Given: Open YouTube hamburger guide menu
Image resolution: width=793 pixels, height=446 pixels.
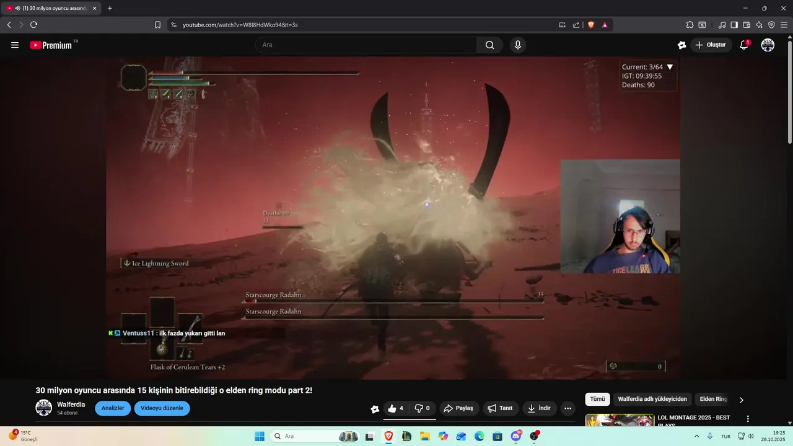Looking at the screenshot, I should pyautogui.click(x=15, y=45).
